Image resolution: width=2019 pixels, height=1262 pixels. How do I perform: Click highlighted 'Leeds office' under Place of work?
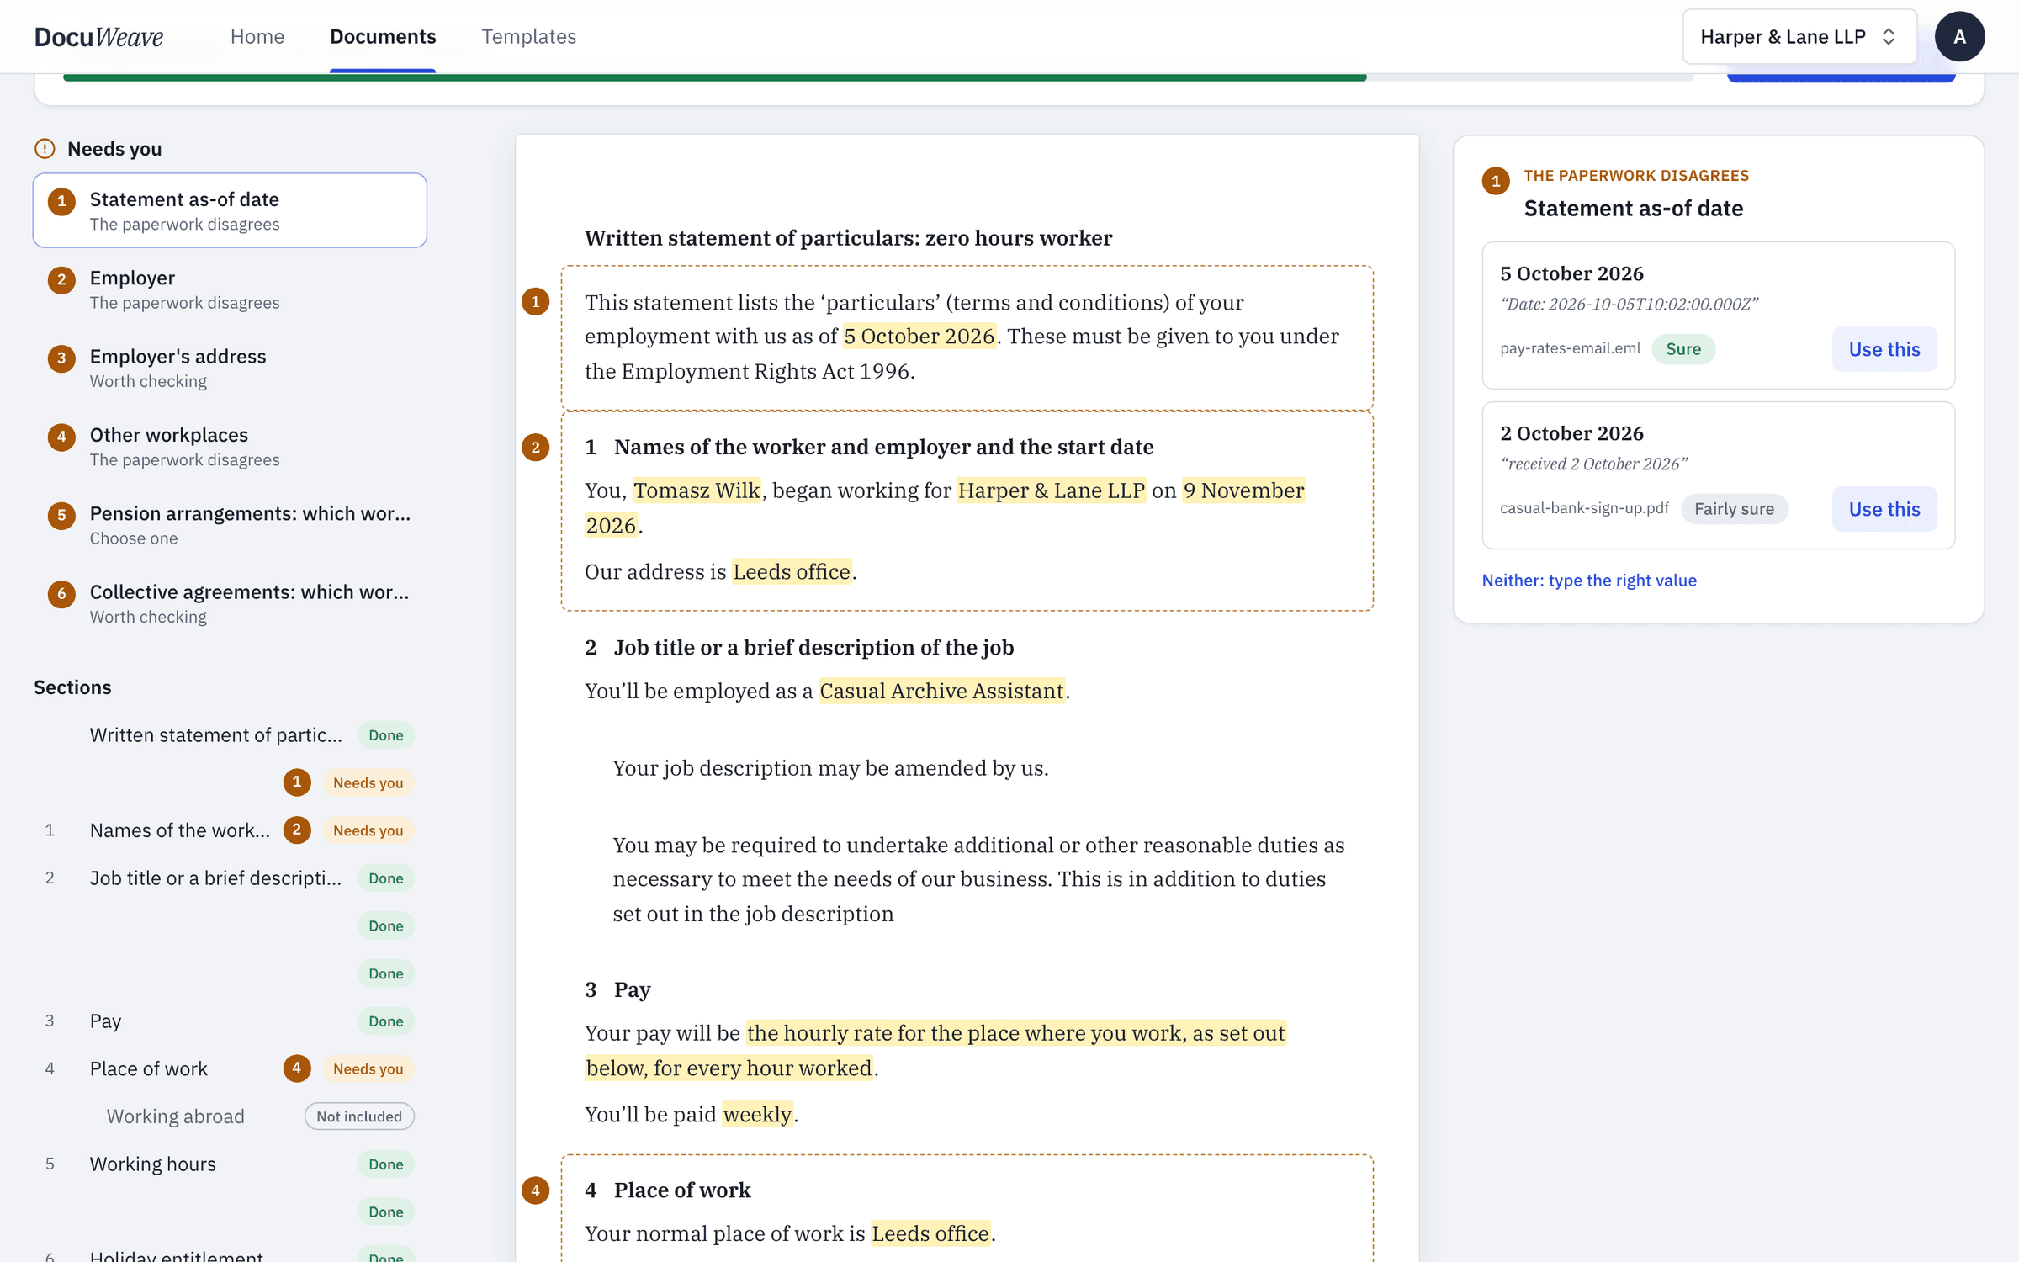(x=930, y=1233)
